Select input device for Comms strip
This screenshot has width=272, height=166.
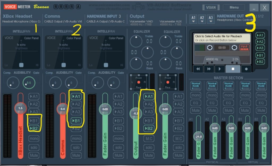coord(63,22)
